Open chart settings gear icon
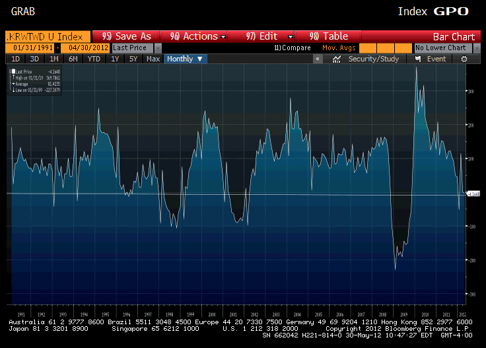 [x=464, y=59]
